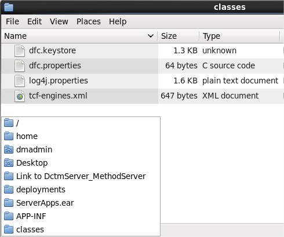This screenshot has width=284, height=237.
Task: Click the deployments folder icon
Action: click(x=9, y=189)
